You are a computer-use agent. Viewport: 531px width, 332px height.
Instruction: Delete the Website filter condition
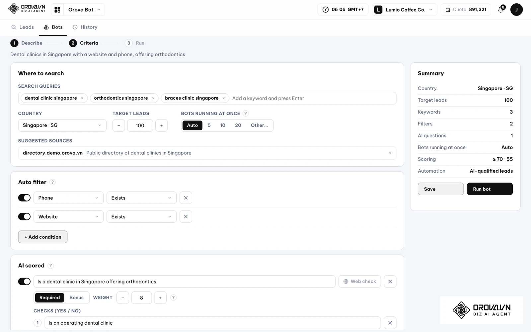click(186, 217)
